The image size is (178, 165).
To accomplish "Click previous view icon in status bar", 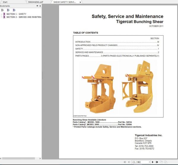I will 161,162.
